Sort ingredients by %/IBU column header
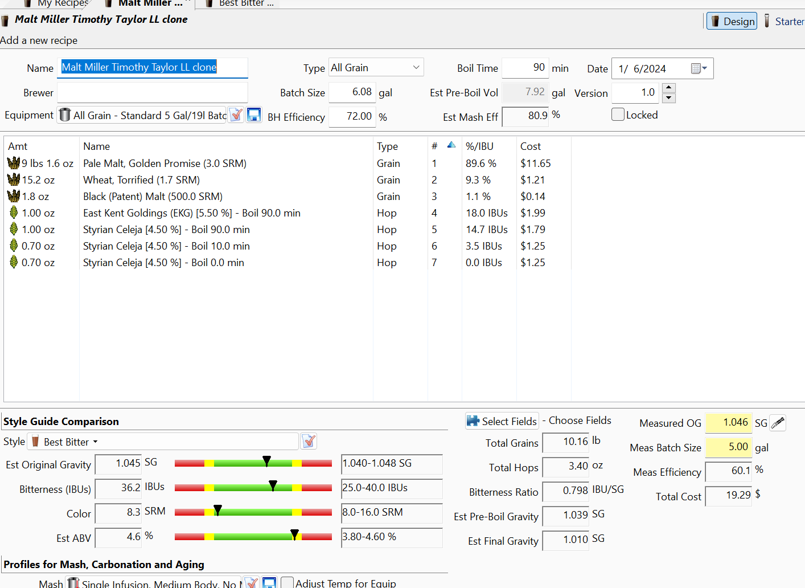The image size is (805, 588). point(479,146)
